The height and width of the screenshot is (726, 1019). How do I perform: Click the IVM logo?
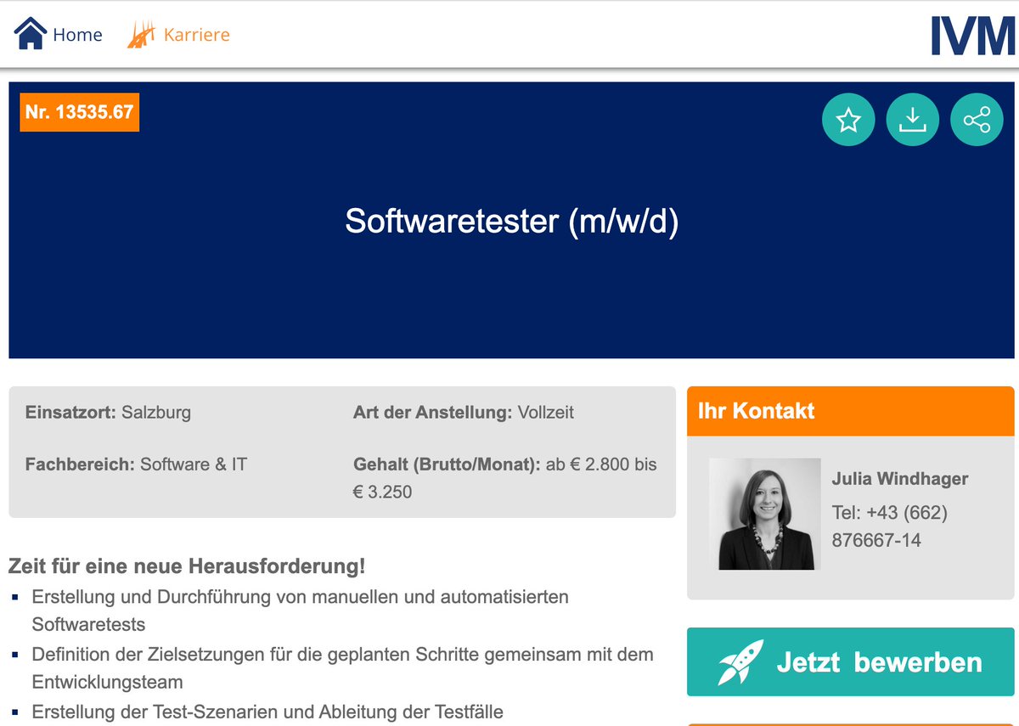coord(973,36)
